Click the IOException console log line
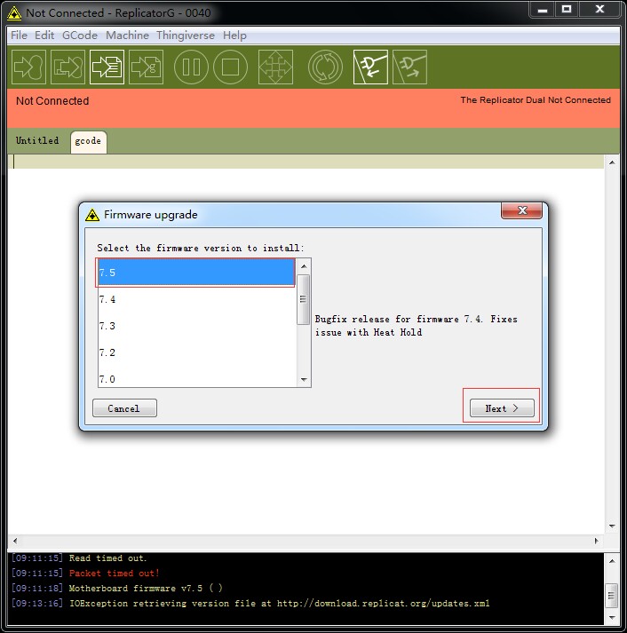This screenshot has width=627, height=633. [279, 603]
